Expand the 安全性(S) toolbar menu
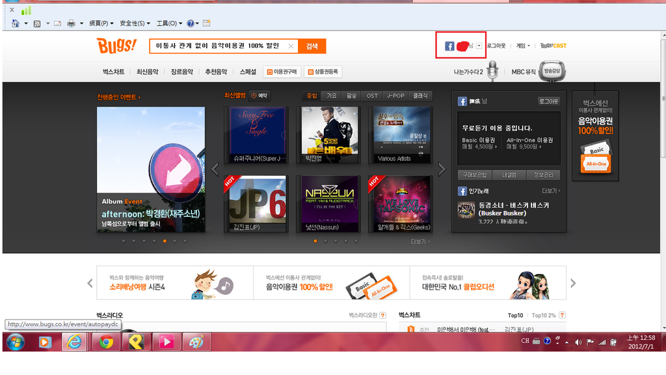The height and width of the screenshot is (375, 666). point(135,23)
